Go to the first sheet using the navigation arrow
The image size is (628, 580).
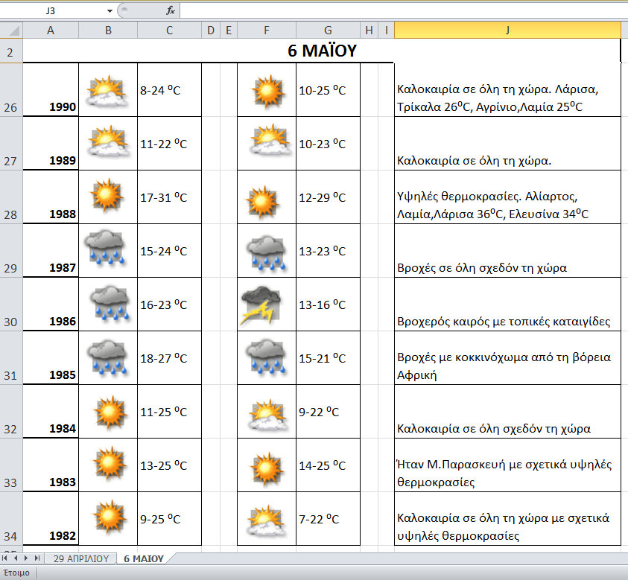pyautogui.click(x=6, y=558)
